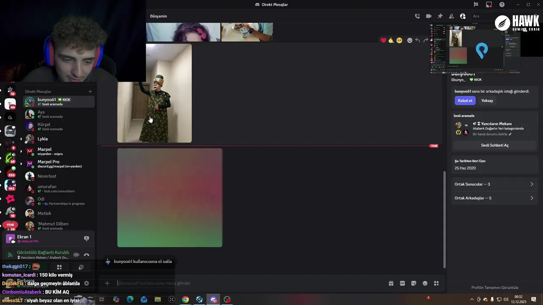Open the Lykia conversation
This screenshot has height=305, width=543.
coord(59,139)
